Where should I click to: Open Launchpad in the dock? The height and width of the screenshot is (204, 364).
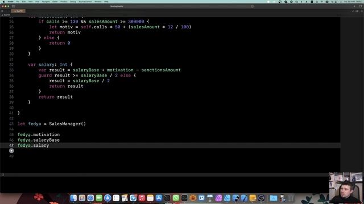pyautogui.click(x=82, y=198)
